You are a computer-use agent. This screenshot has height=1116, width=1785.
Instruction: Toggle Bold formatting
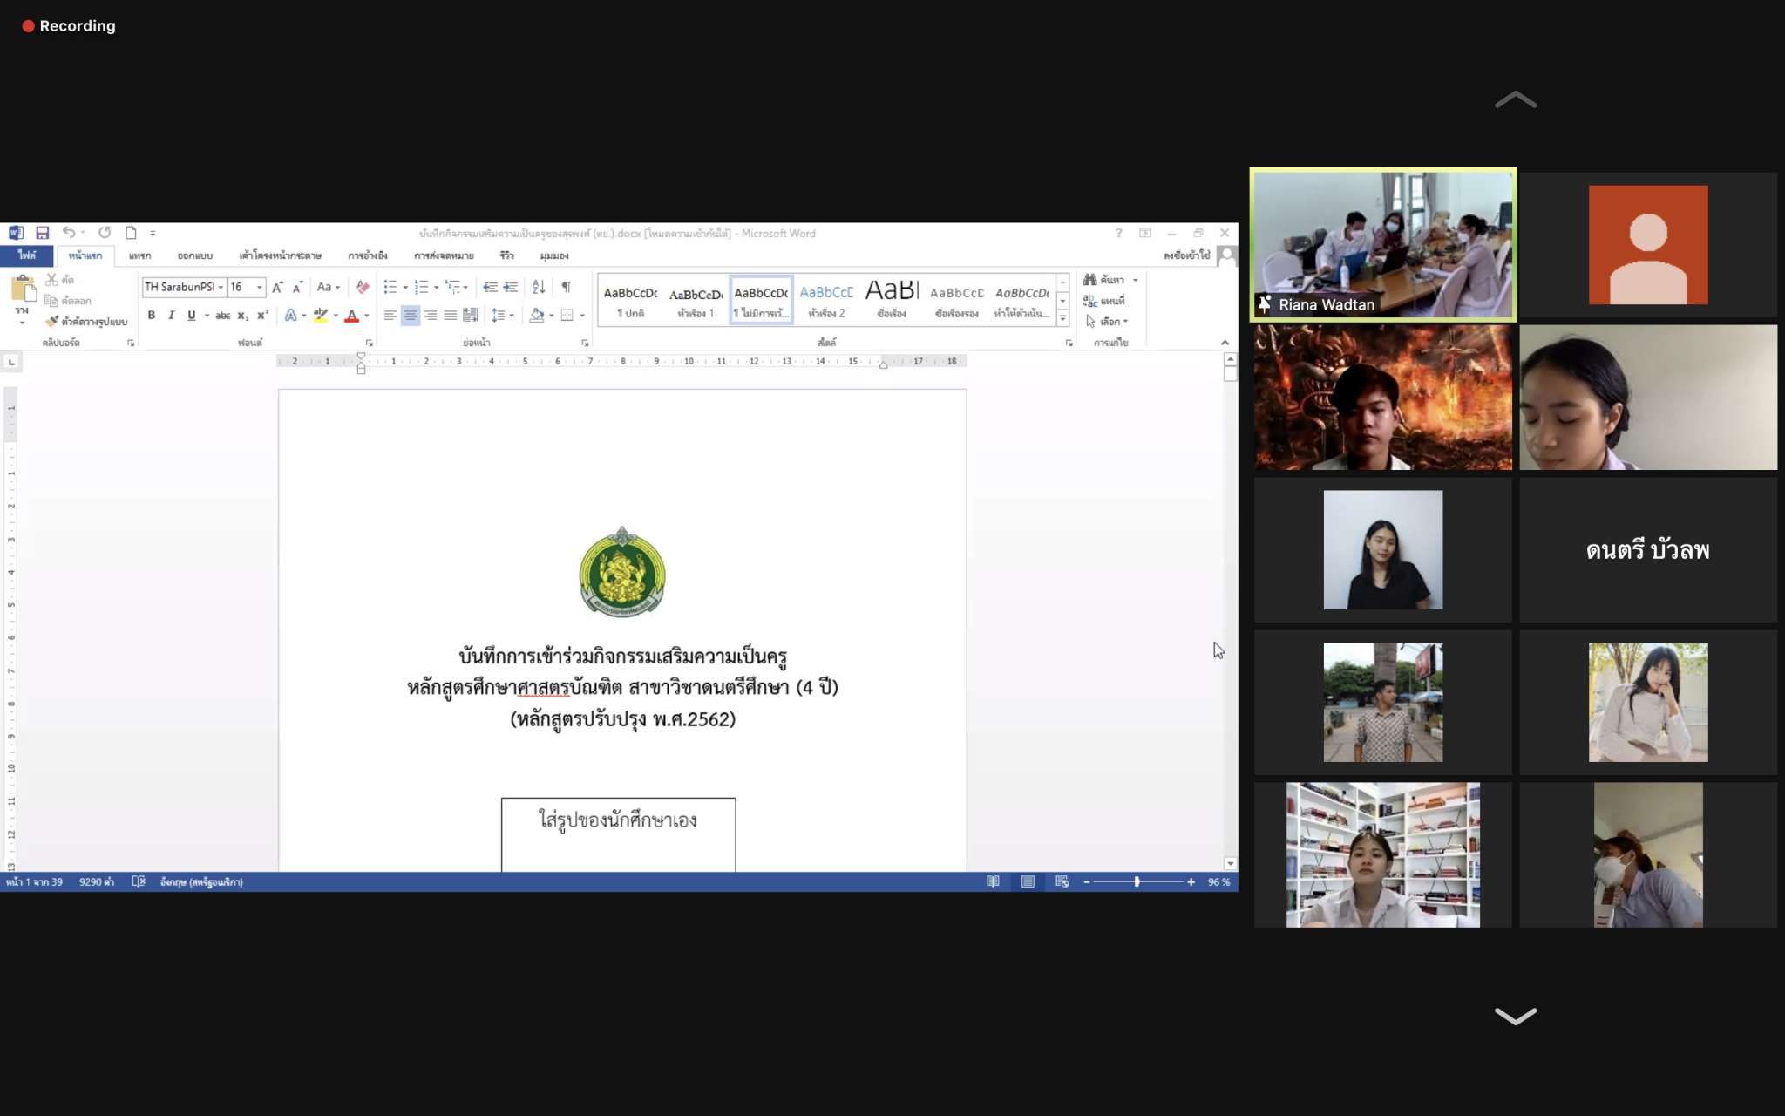click(x=151, y=316)
